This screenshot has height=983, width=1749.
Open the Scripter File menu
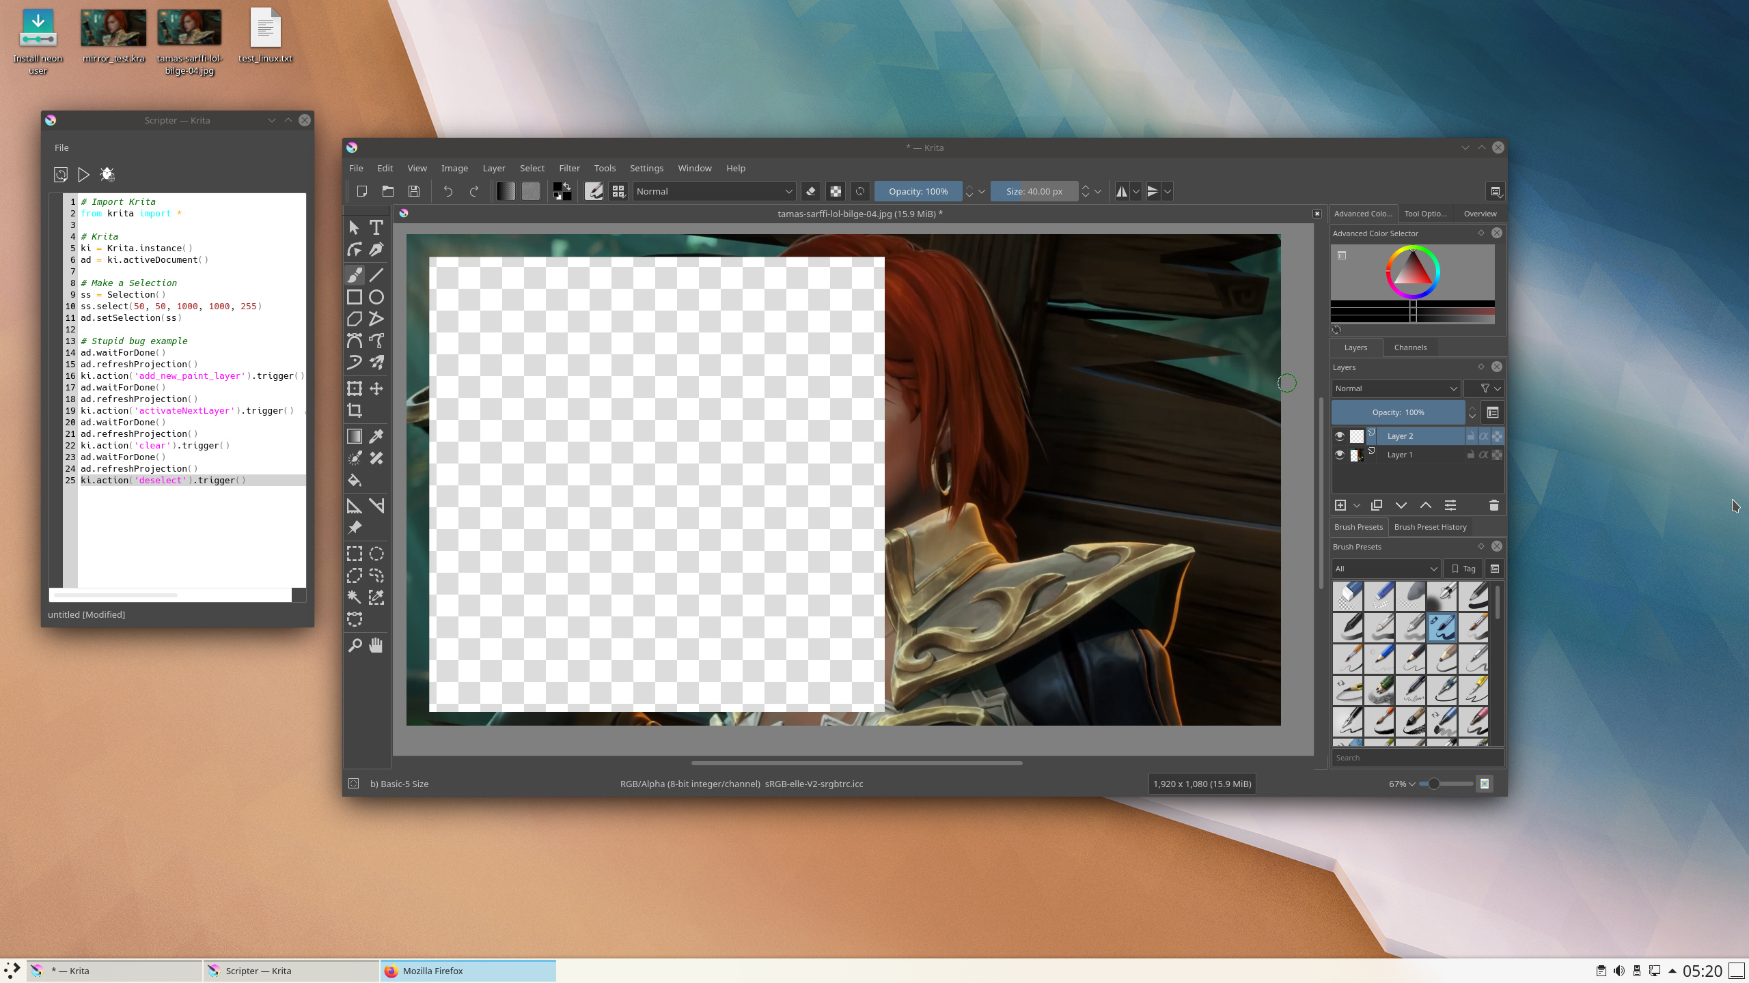click(61, 147)
